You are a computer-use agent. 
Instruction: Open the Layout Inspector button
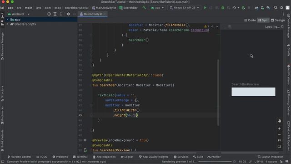pos(270,157)
